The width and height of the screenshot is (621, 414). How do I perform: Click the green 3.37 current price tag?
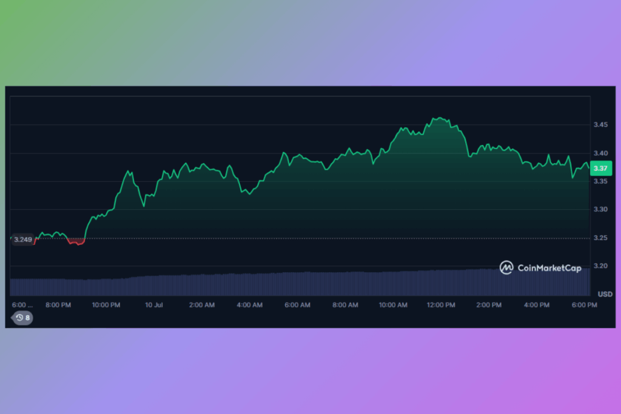click(600, 169)
